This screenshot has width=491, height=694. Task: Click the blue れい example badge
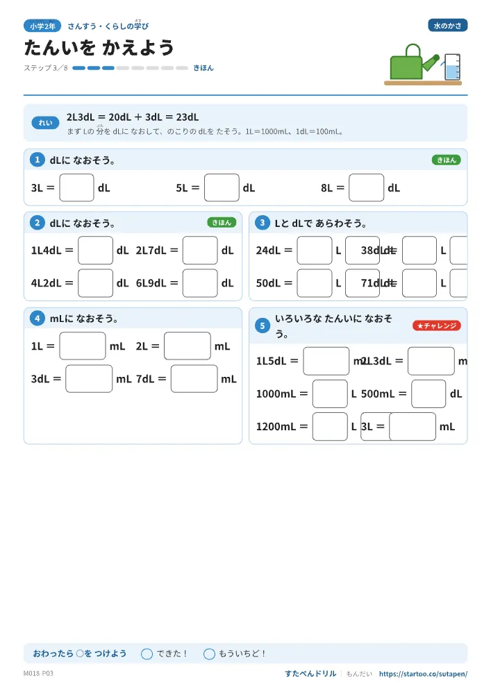coord(45,123)
